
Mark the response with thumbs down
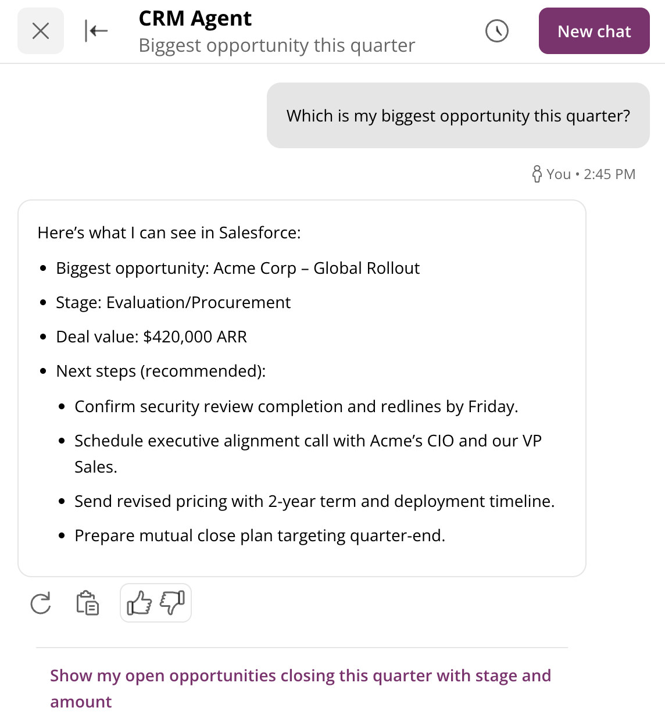(x=172, y=603)
